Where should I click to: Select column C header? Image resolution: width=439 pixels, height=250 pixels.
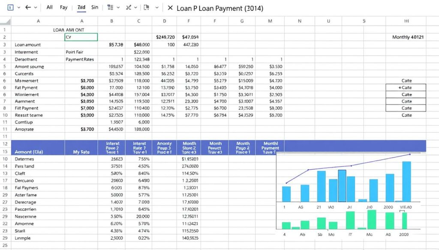click(x=138, y=21)
